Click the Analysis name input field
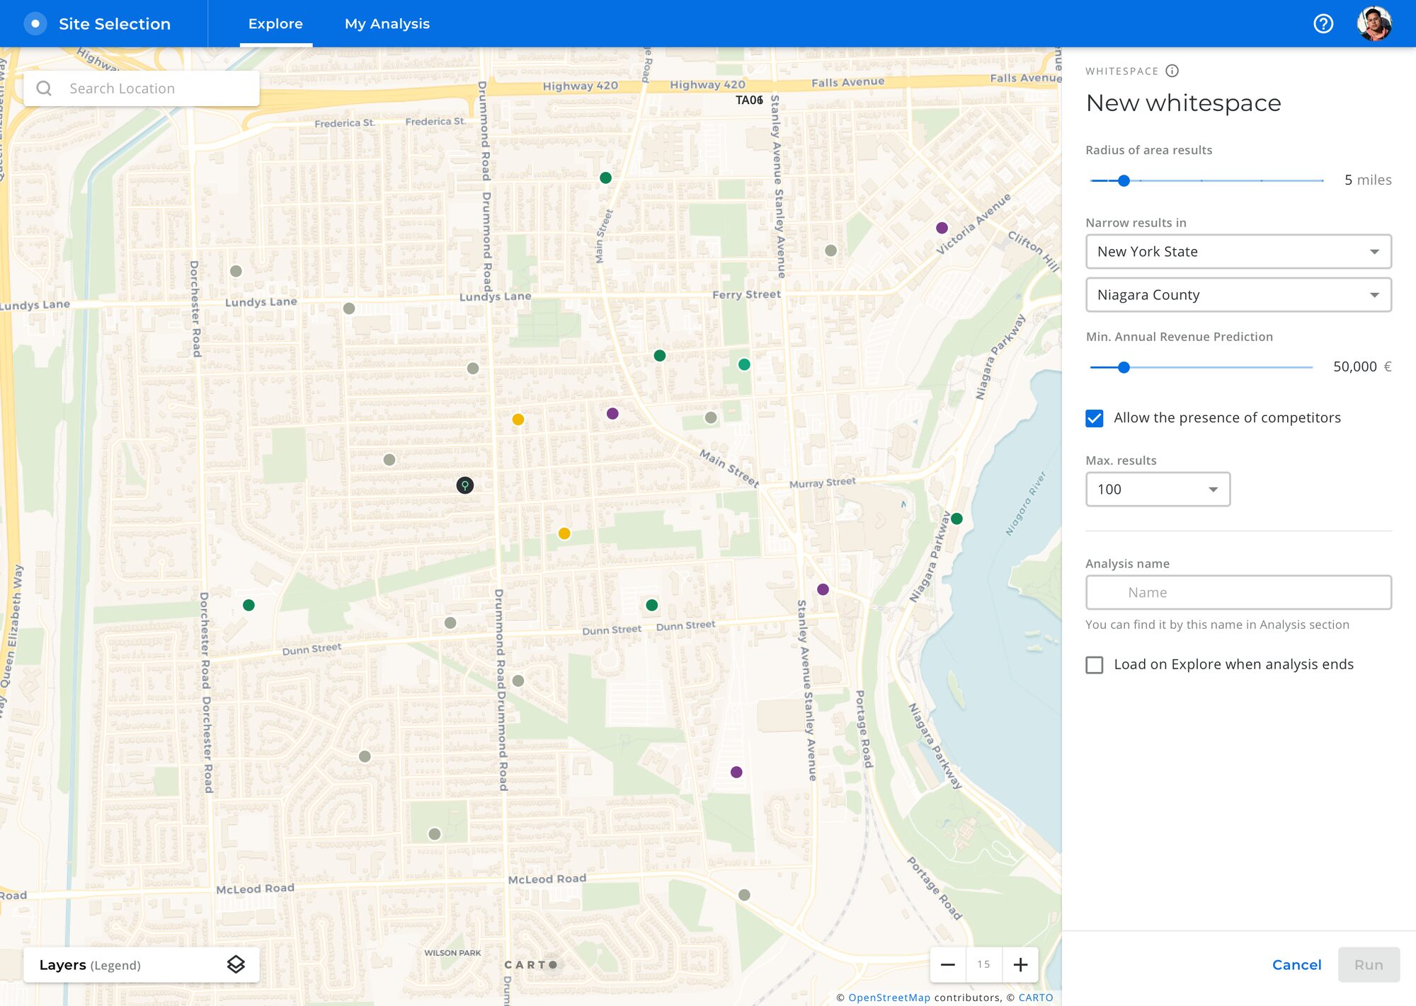 [1238, 592]
